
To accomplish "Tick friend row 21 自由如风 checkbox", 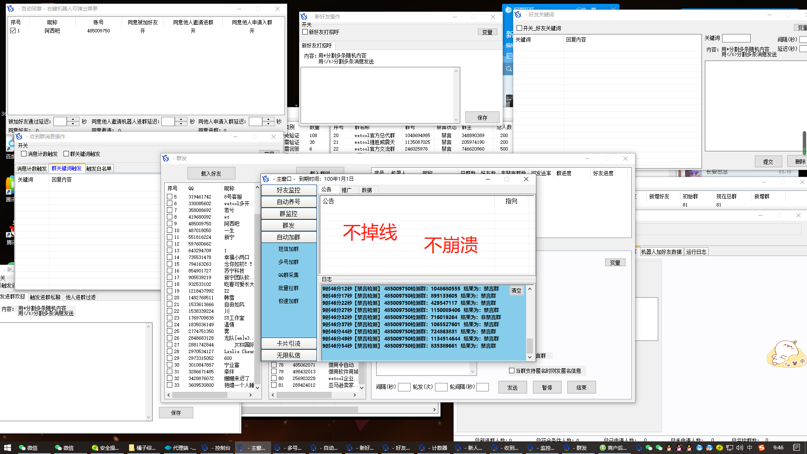I will (169, 304).
